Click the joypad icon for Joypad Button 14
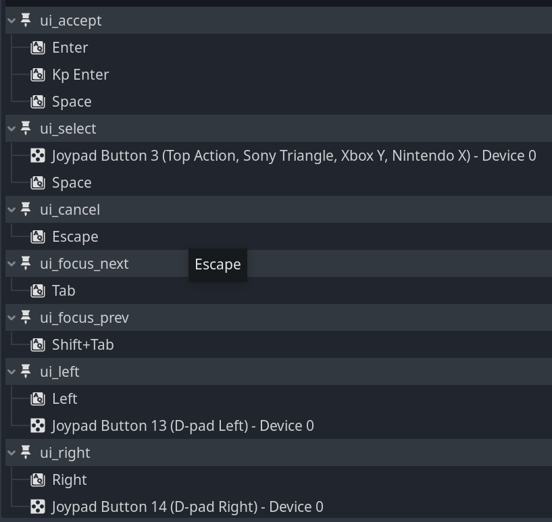 pos(39,506)
